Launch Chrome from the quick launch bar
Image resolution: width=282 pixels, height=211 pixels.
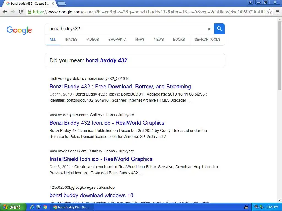tap(45, 207)
